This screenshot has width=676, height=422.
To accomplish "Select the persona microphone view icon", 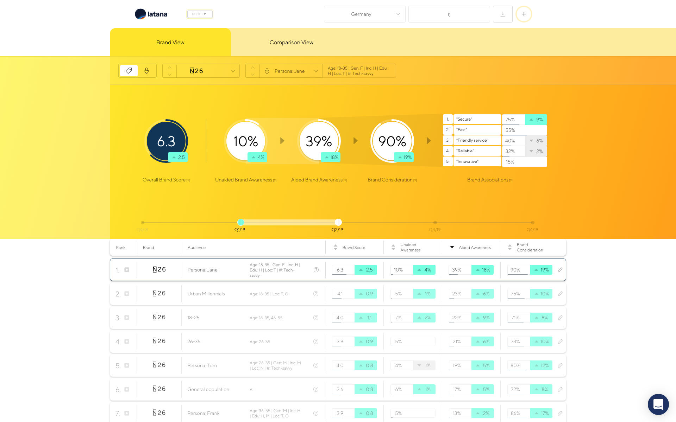I will (147, 71).
